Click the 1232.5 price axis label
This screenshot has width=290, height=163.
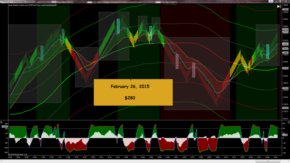286,104
